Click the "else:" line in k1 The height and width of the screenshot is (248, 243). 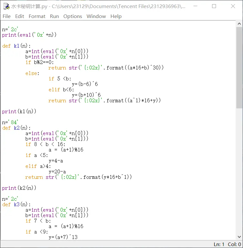[32, 73]
